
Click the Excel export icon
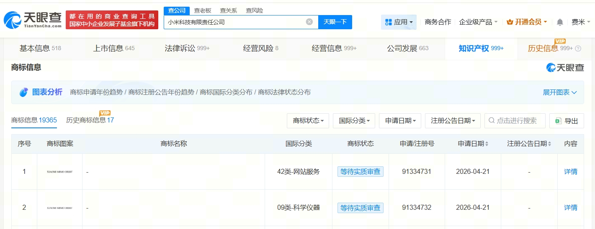point(558,121)
